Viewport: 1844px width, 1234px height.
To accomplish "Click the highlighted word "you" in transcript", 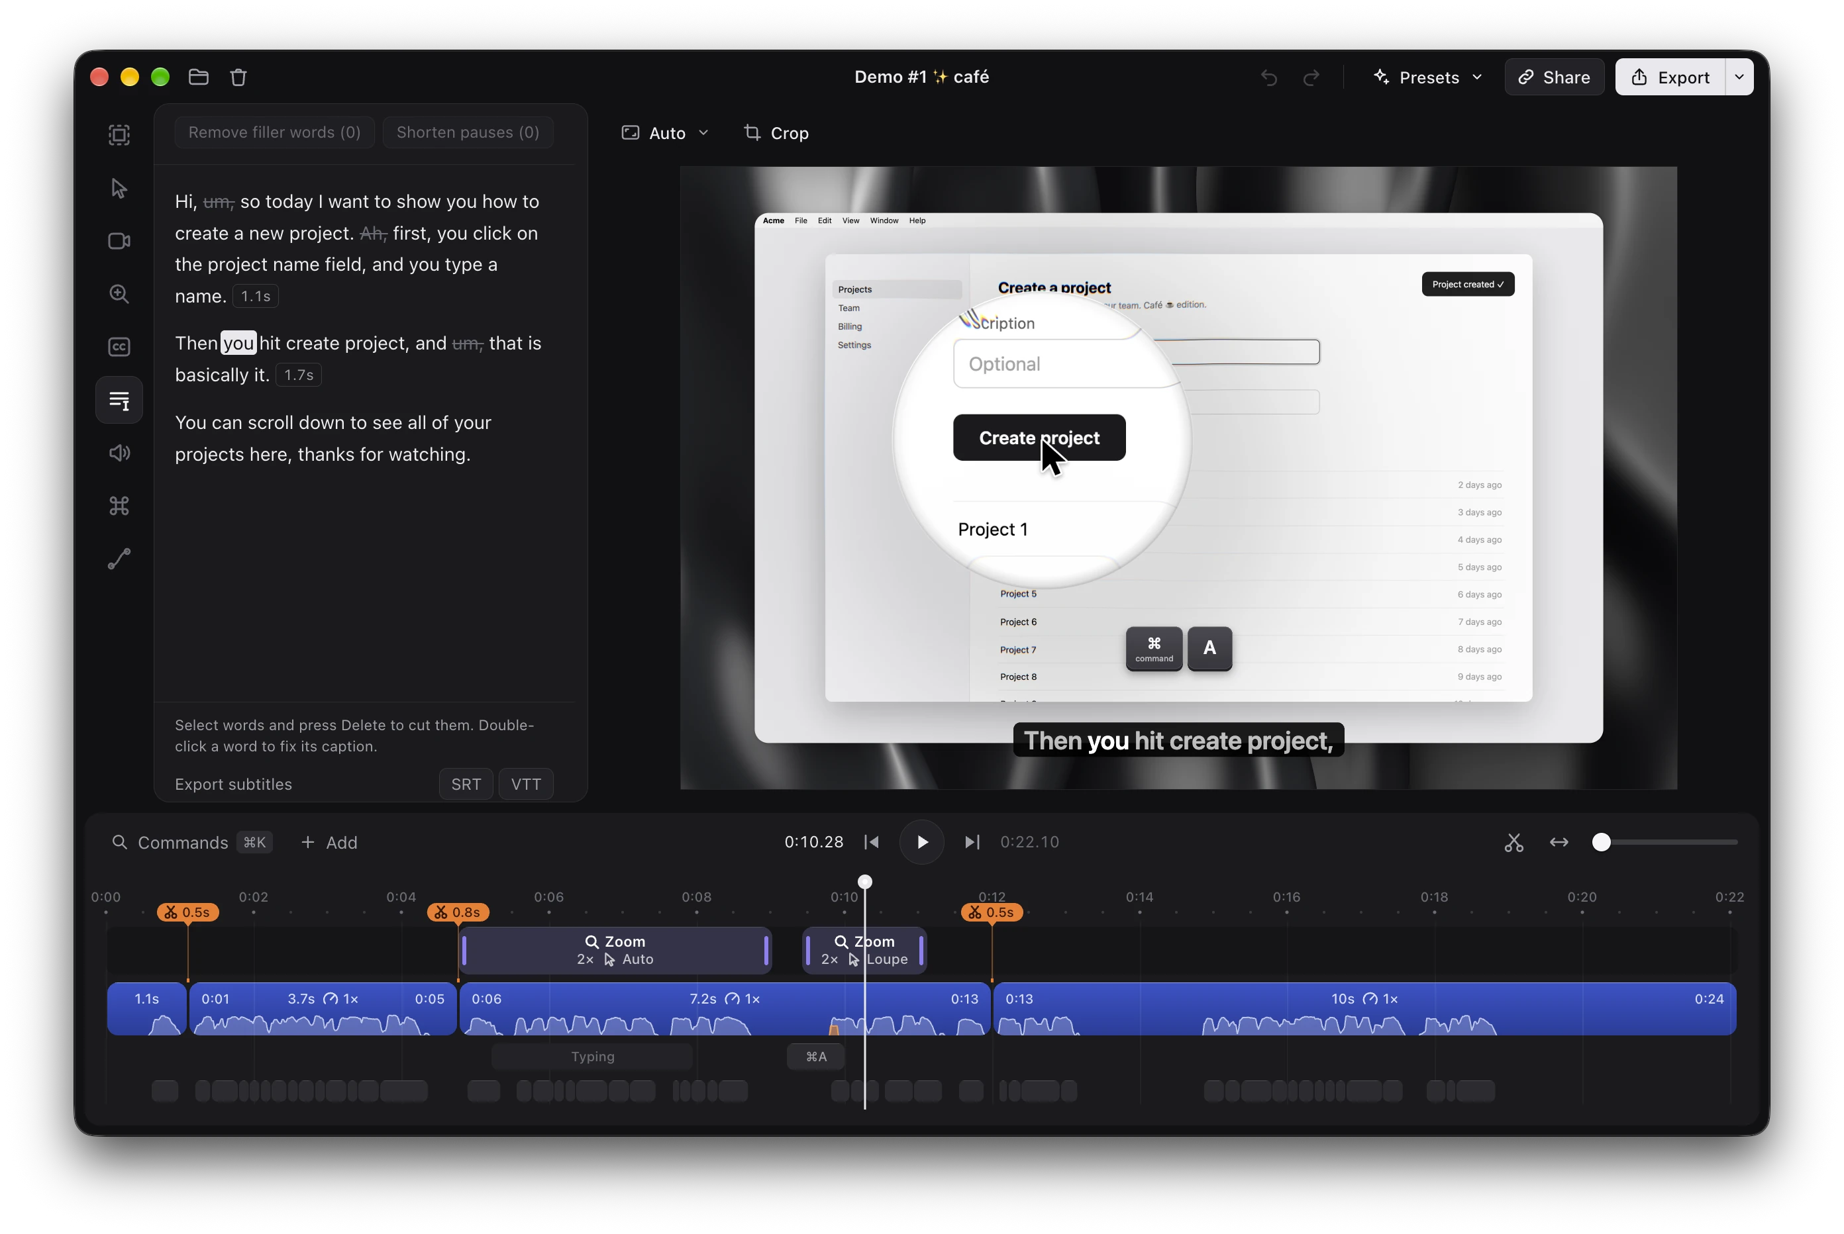I will pyautogui.click(x=238, y=343).
